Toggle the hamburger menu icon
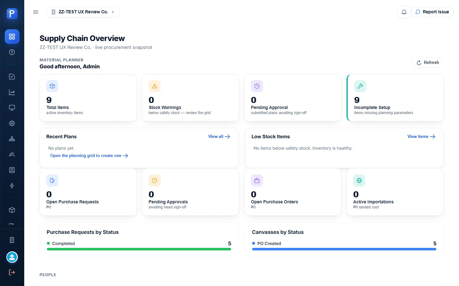This screenshot has height=286, width=459. click(x=36, y=12)
